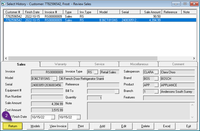Screen dimensions: 200x131
Task: Click the Sale Amount field 4,394.99
Action: [47, 104]
